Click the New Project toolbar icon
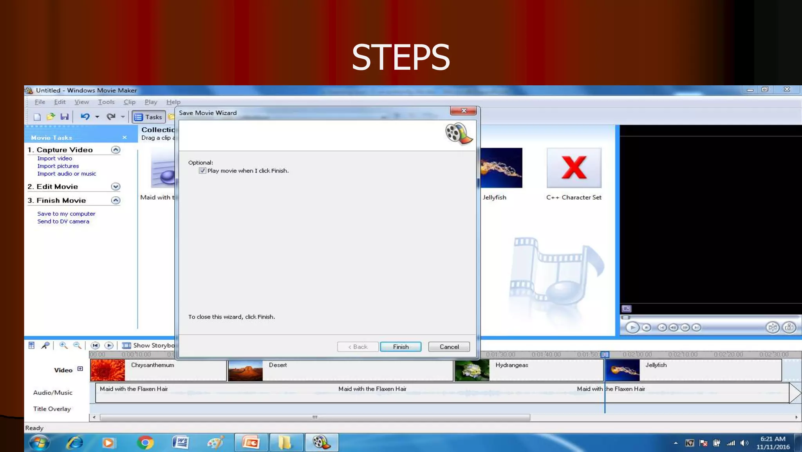Image resolution: width=802 pixels, height=452 pixels. pyautogui.click(x=37, y=117)
